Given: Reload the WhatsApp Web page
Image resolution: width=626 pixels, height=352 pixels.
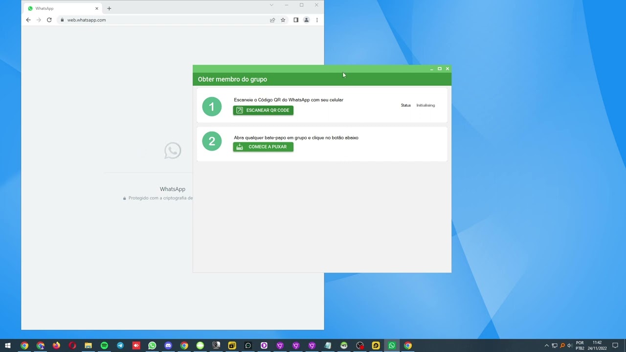Looking at the screenshot, I should pyautogui.click(x=49, y=20).
